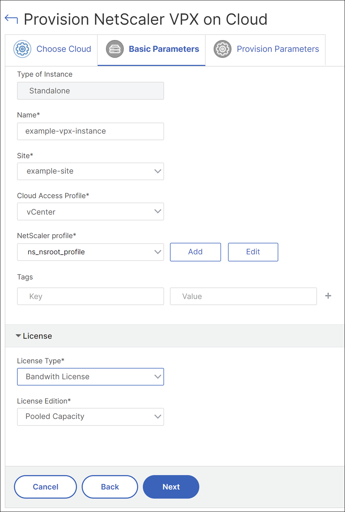The width and height of the screenshot is (345, 512).
Task: Open the License Type dropdown
Action: [x=90, y=377]
